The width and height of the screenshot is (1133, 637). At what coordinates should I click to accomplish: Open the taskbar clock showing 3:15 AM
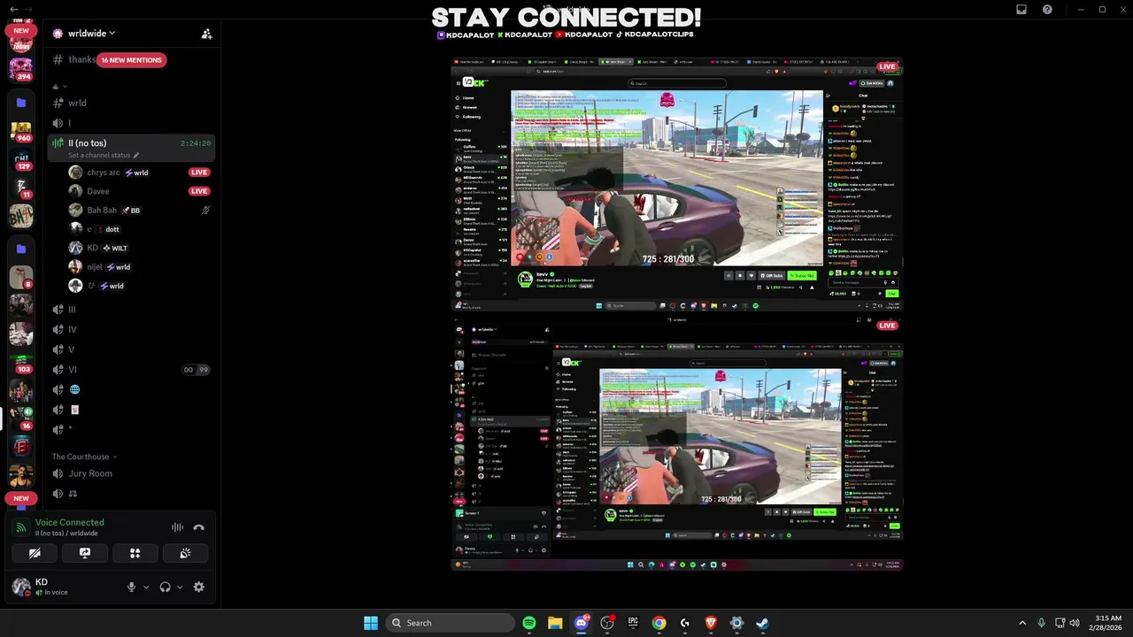pyautogui.click(x=1107, y=623)
